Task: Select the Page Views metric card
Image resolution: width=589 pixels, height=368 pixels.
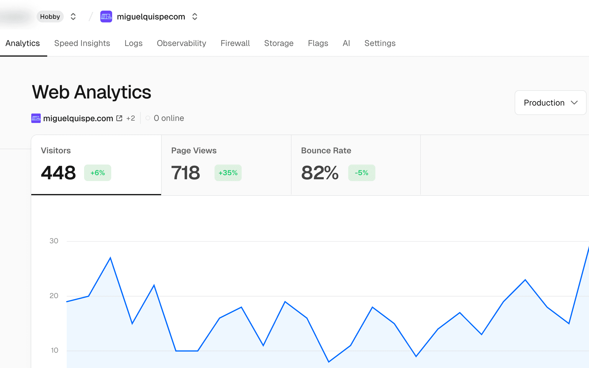Action: (226, 165)
